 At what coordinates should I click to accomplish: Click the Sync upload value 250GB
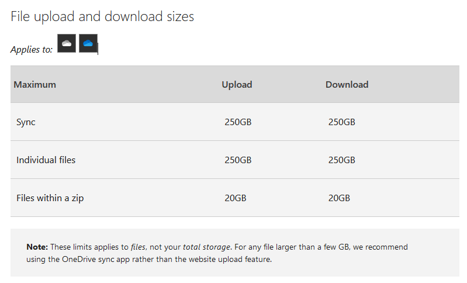(238, 122)
